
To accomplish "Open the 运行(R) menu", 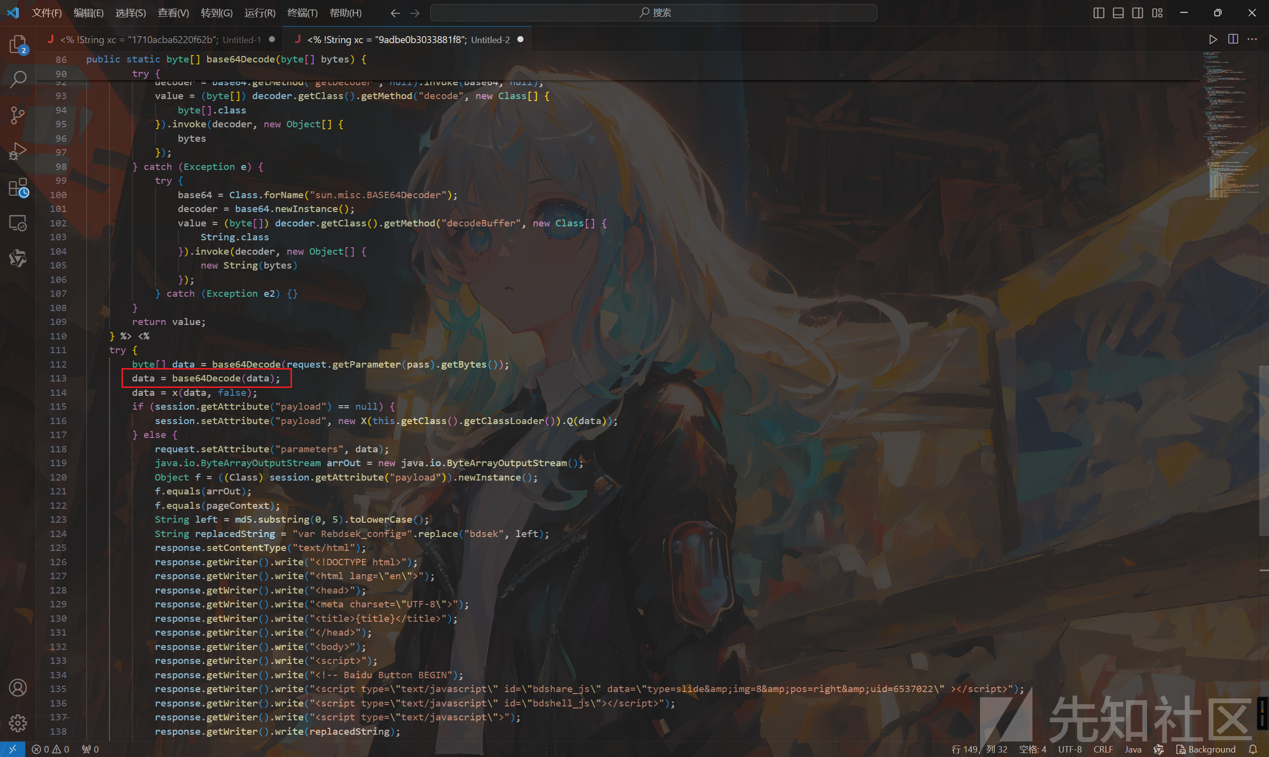I will click(x=260, y=13).
